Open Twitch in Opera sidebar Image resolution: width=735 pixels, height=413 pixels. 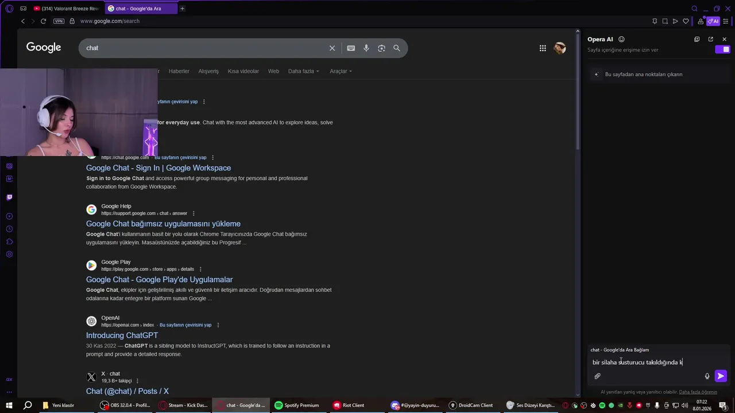[9, 197]
